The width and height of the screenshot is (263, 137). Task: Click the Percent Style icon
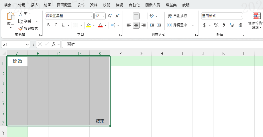coord(216,25)
